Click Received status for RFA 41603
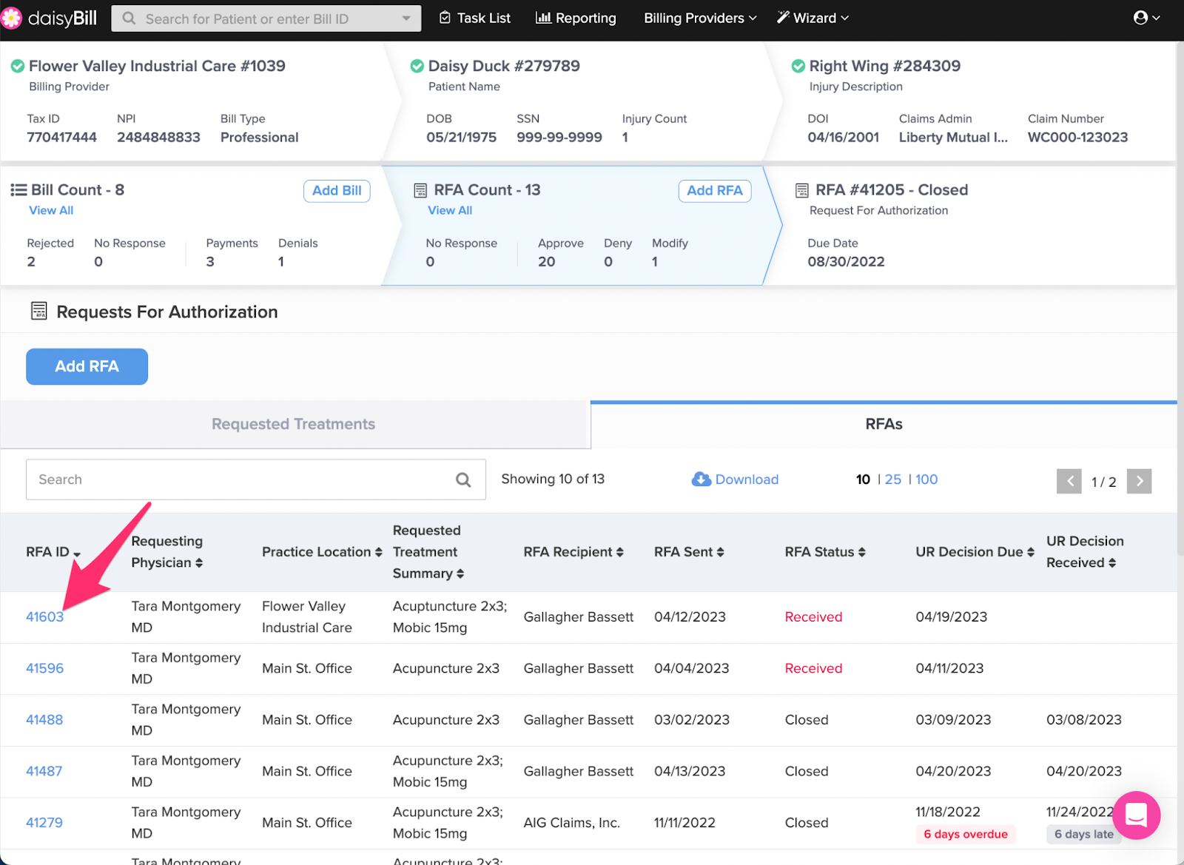The height and width of the screenshot is (865, 1184). point(813,617)
